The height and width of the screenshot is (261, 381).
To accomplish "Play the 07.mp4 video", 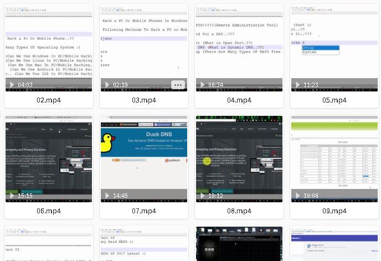I will pyautogui.click(x=107, y=196).
